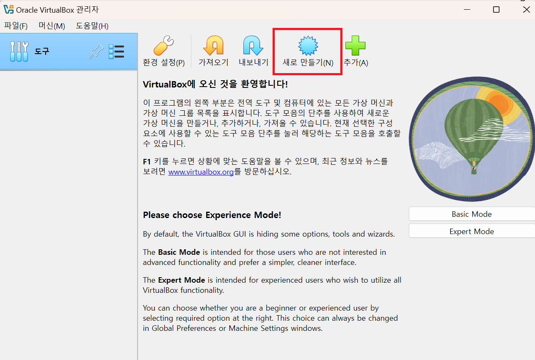Open the 머신(M) menu
The image size is (535, 360).
pyautogui.click(x=52, y=26)
